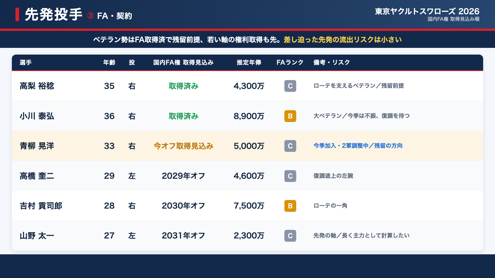Click the salary 7,500万

click(249, 206)
